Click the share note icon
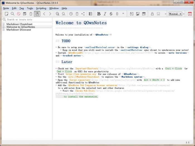 point(83,14)
